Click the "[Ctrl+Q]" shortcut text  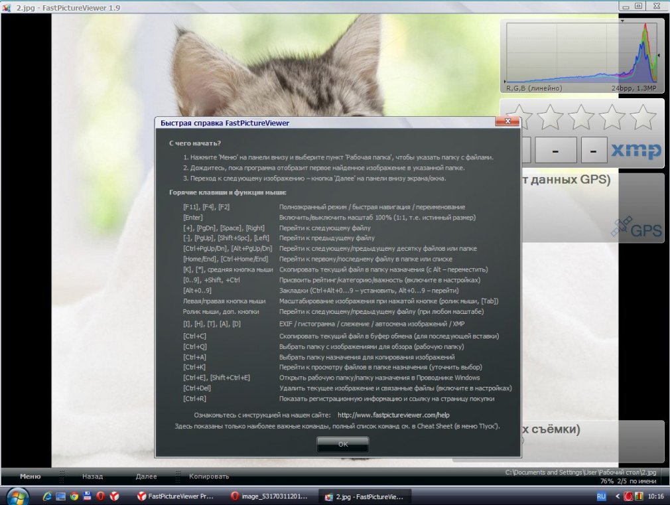[195, 347]
